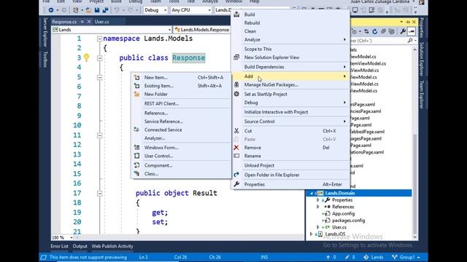Expand the References tree node
Viewport: 467px width, 262px height.
318,207
